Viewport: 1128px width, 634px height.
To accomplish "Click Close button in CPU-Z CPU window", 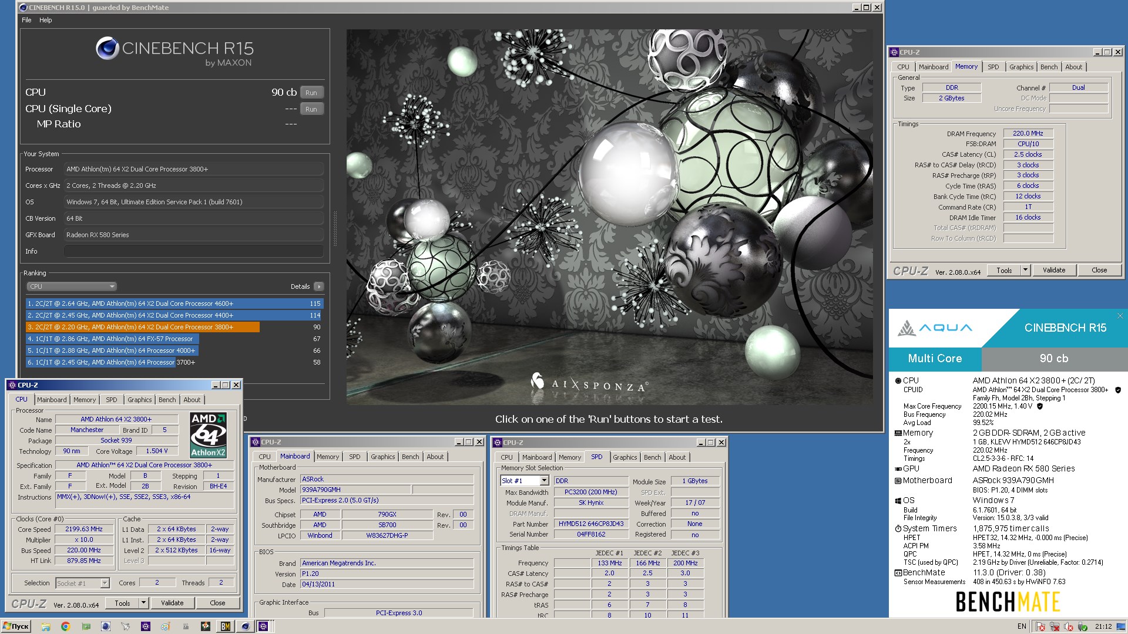I will click(x=217, y=603).
